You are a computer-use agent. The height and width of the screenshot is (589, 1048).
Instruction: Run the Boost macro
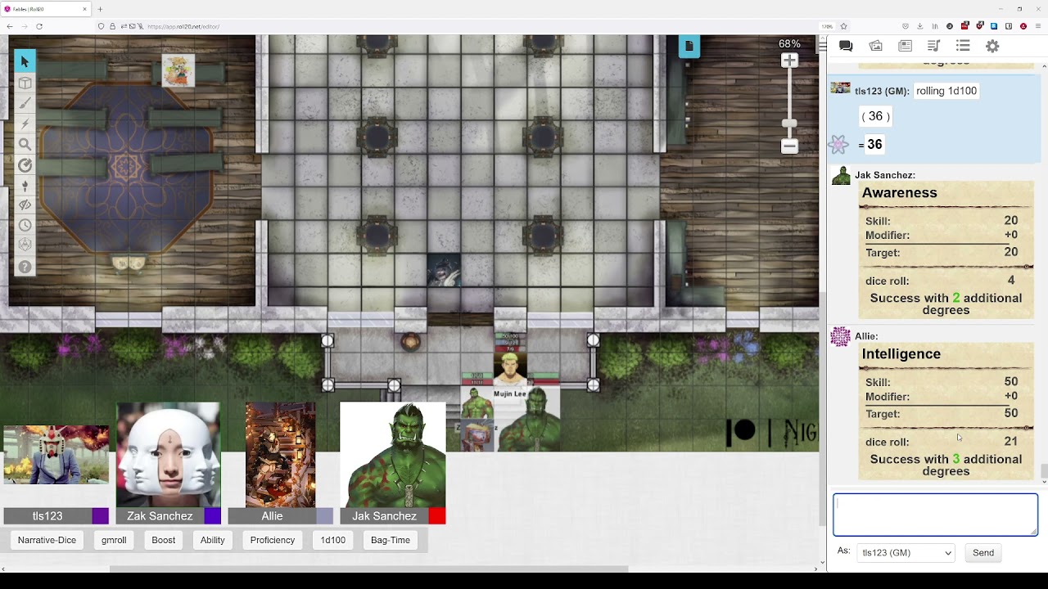164,540
